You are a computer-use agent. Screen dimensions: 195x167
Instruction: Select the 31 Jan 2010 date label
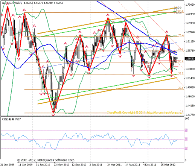click(x=43, y=165)
